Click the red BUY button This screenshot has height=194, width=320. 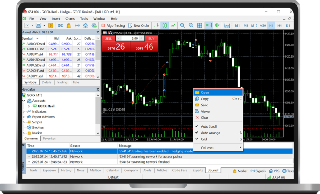[151, 38]
